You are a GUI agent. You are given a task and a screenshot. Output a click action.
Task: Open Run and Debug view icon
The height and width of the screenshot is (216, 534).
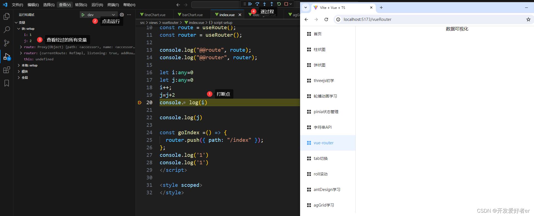pos(7,57)
